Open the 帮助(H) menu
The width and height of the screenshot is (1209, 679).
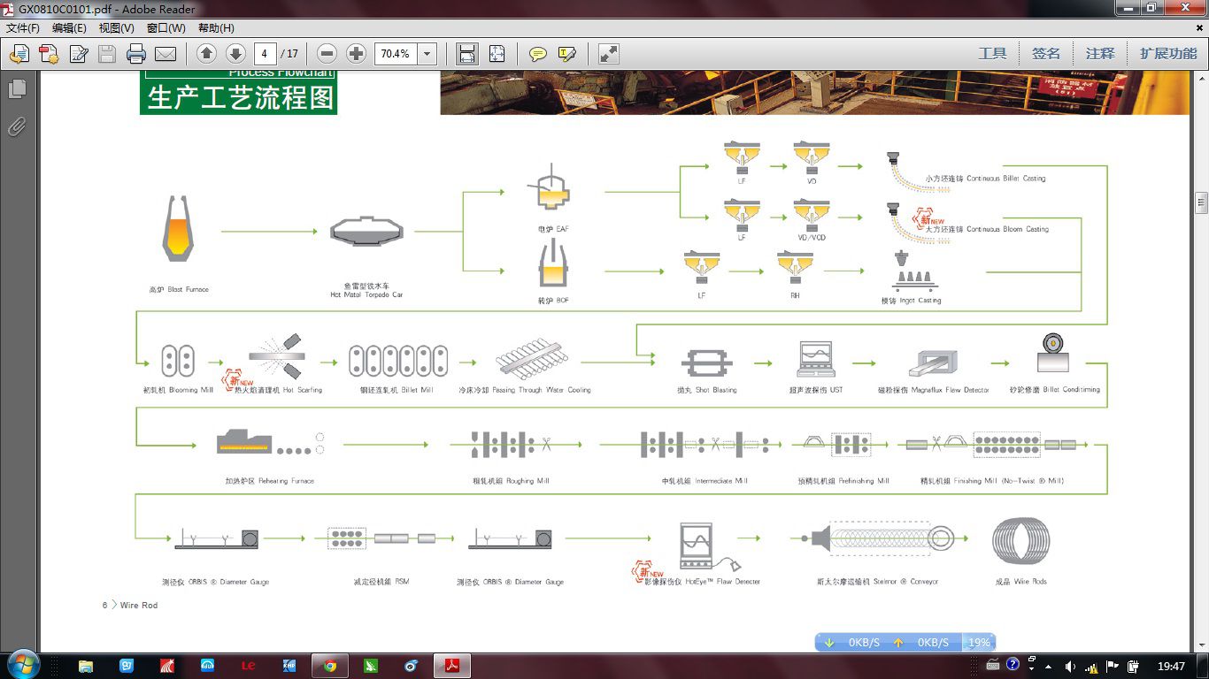click(x=216, y=28)
